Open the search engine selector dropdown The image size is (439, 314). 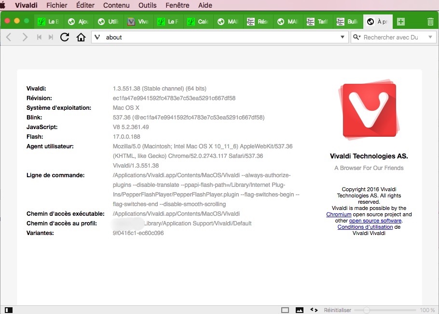(357, 37)
